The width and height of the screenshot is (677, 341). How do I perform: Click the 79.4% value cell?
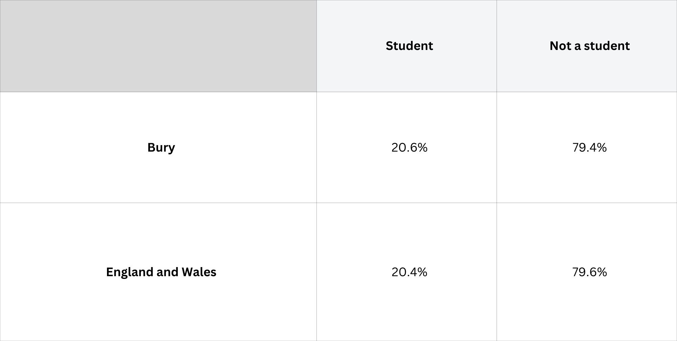[x=589, y=148]
